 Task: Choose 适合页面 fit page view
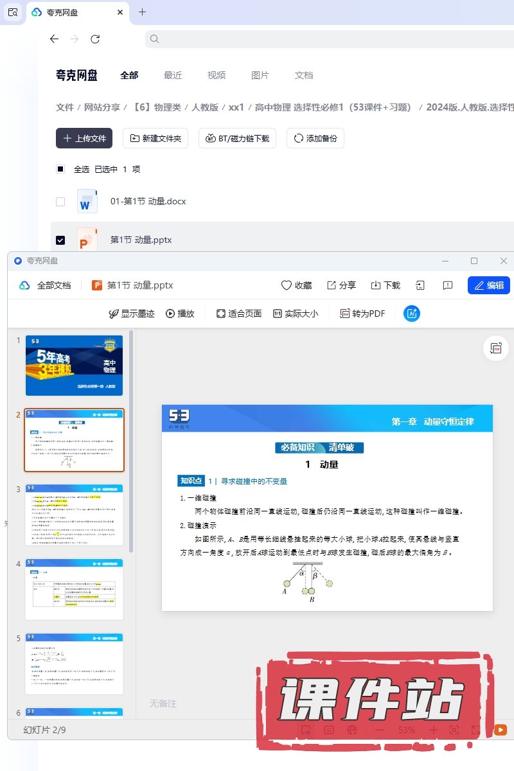tap(239, 314)
